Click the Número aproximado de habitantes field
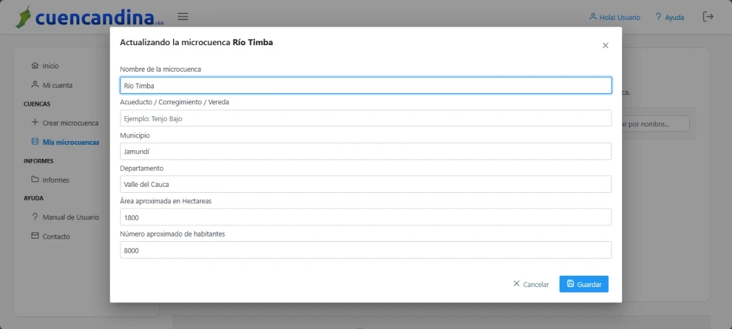The height and width of the screenshot is (329, 732). tap(365, 250)
